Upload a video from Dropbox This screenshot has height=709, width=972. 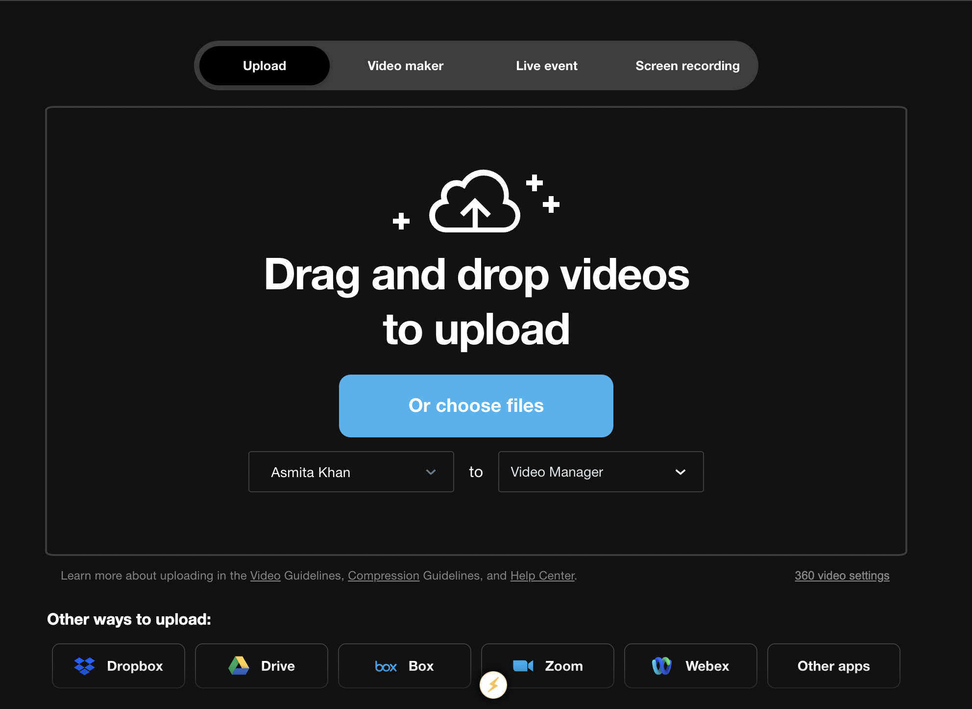click(x=118, y=666)
